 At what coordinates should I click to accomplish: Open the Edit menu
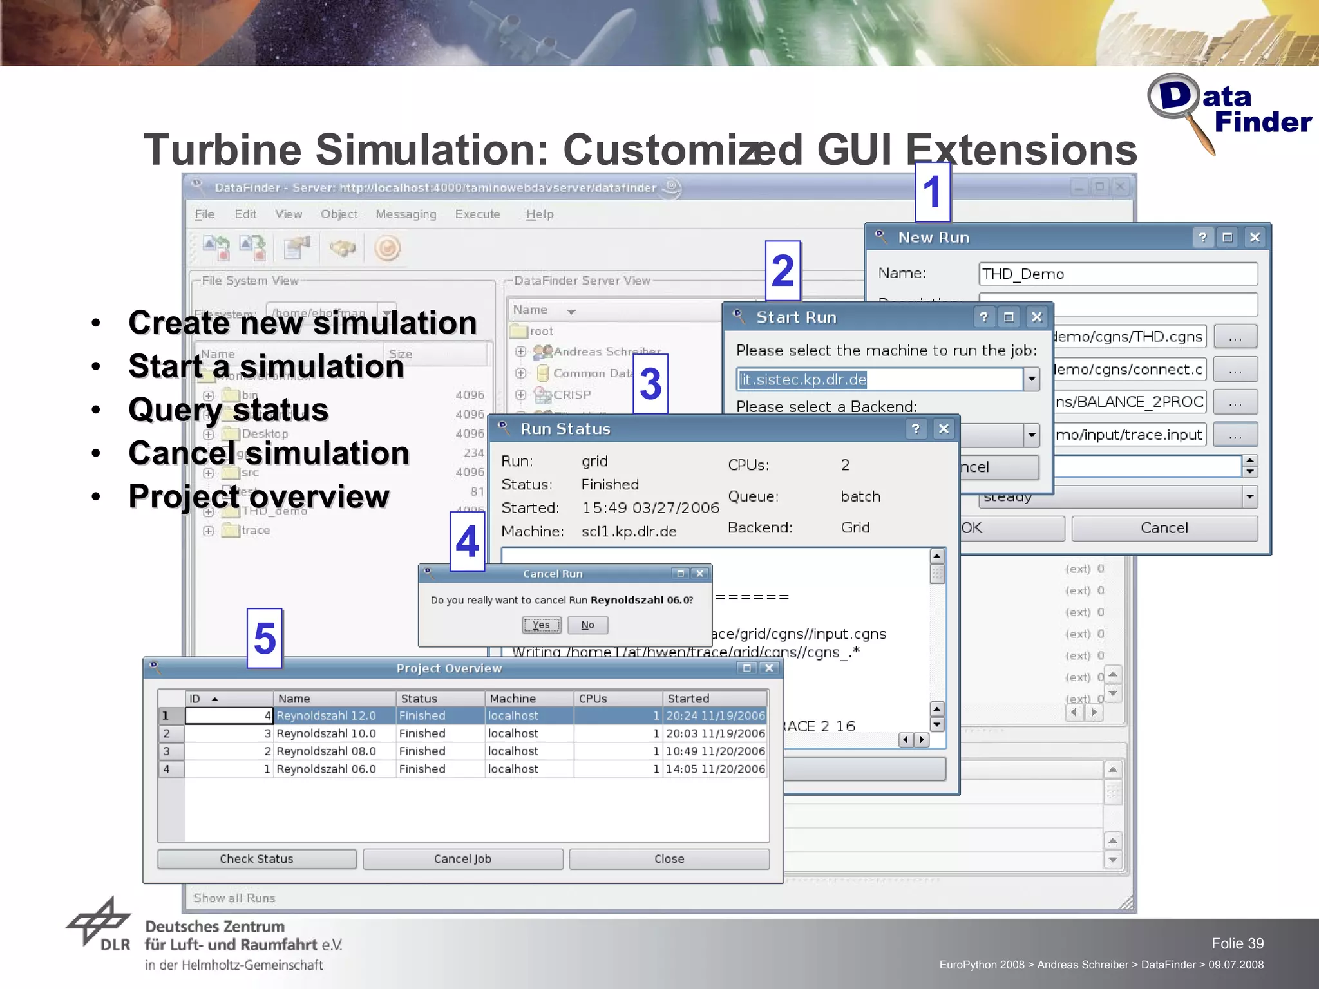(x=245, y=214)
